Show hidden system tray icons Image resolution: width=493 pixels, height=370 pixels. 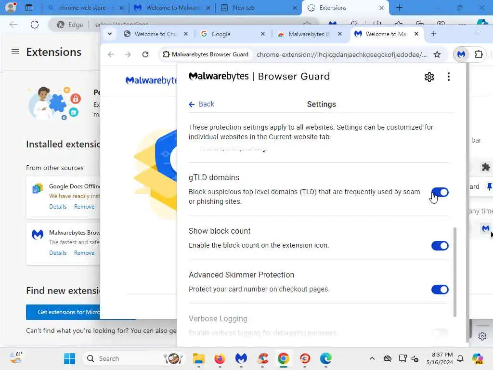click(372, 358)
